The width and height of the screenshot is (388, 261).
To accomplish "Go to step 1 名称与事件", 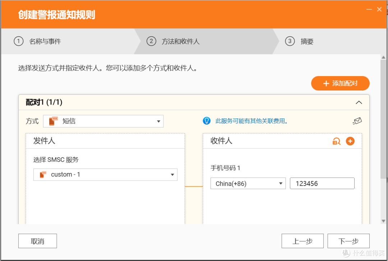I will (38, 41).
